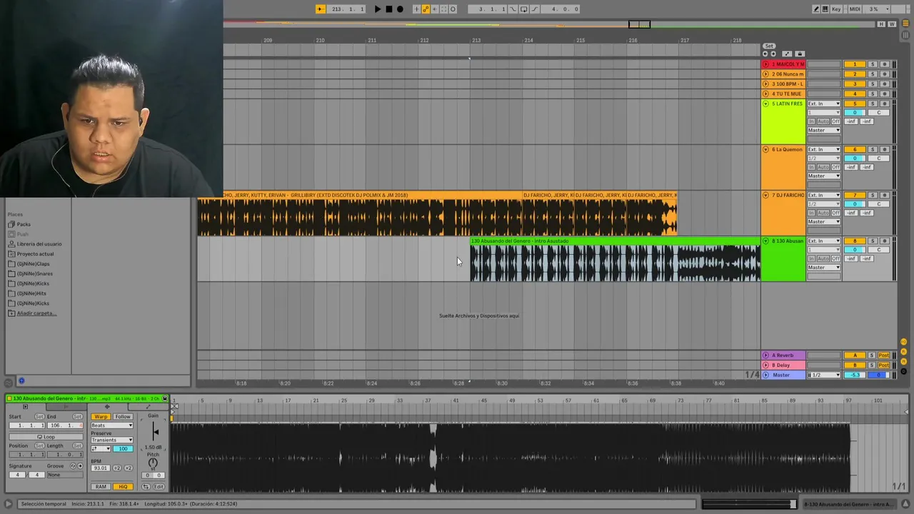Toggle the Lock Envelopes icon

pos(800,54)
